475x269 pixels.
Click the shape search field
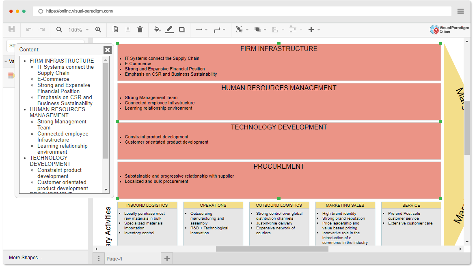45,46
